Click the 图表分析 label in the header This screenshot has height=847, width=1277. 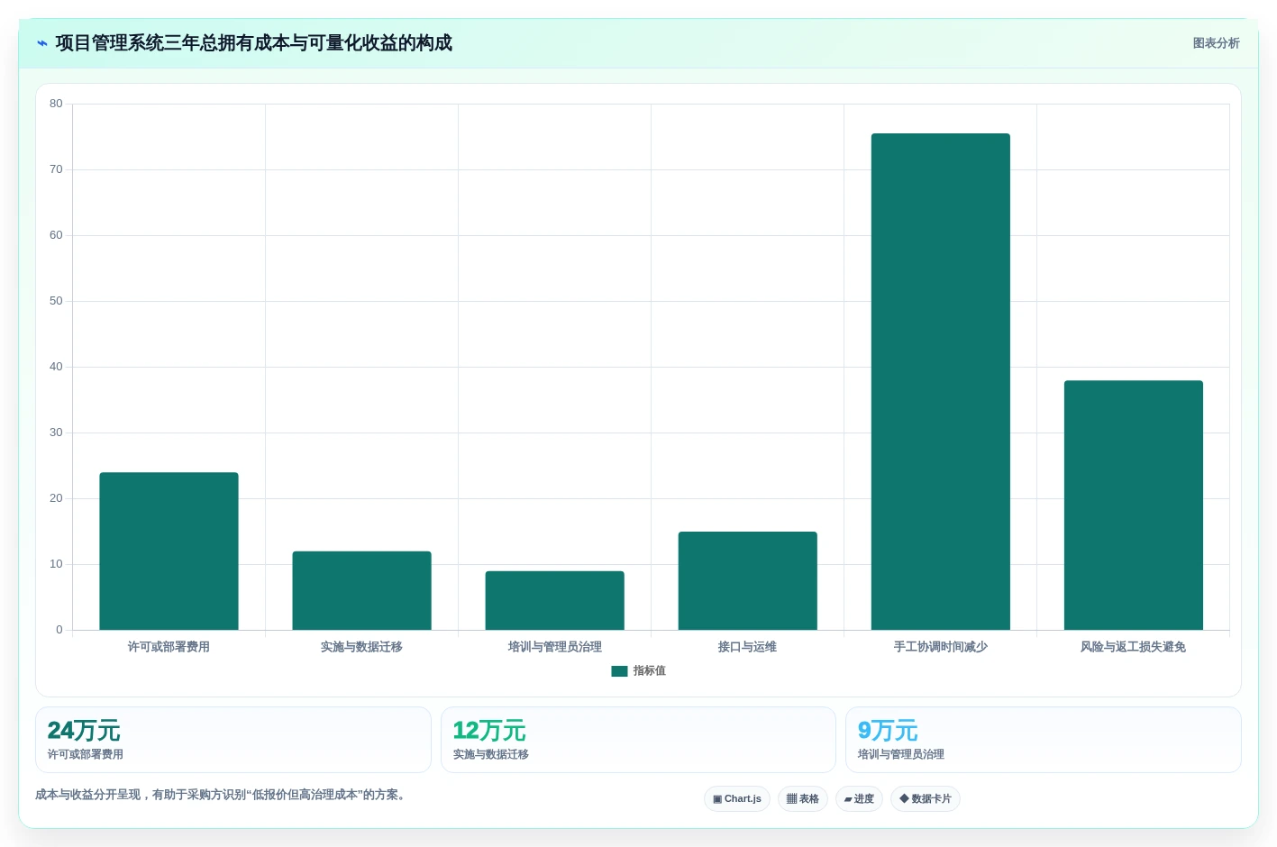coord(1216,43)
